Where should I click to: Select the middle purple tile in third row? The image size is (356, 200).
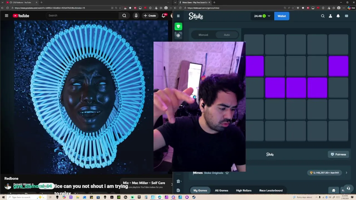pyautogui.click(x=296, y=88)
